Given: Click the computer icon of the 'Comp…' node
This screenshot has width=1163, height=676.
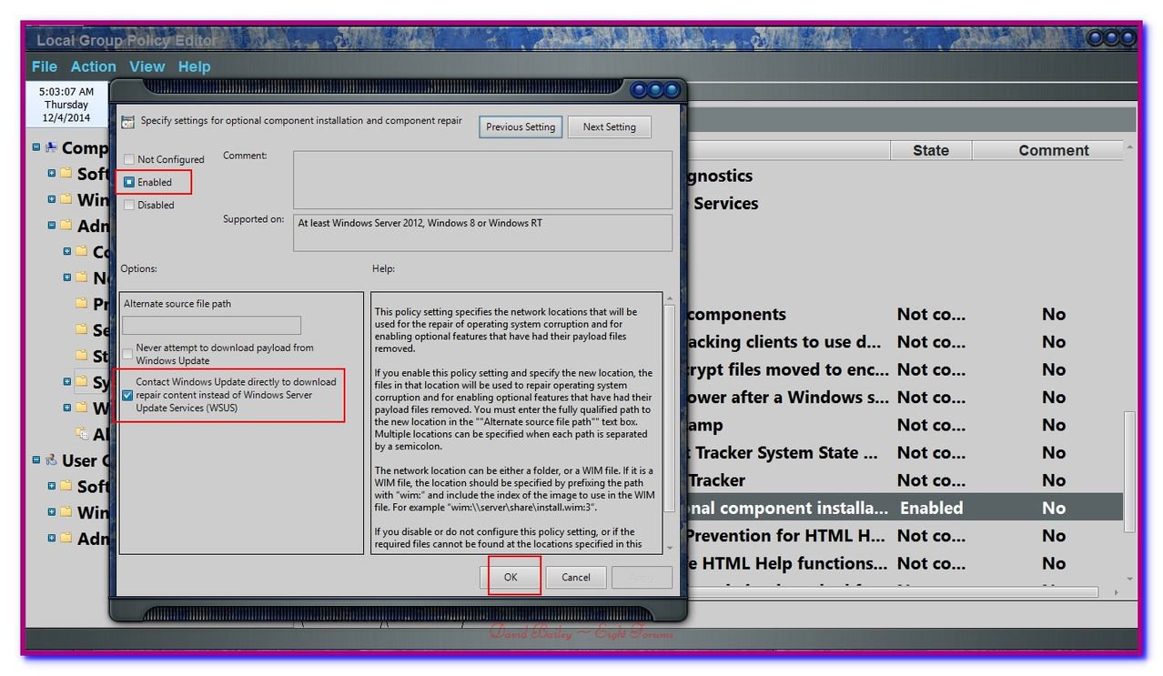Looking at the screenshot, I should click(x=51, y=147).
